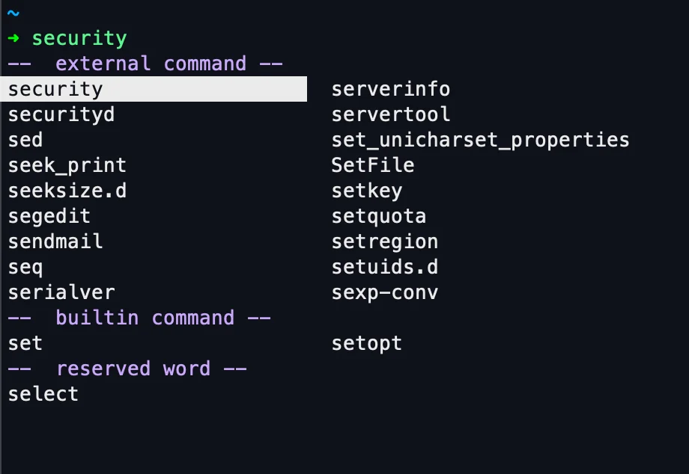Image resolution: width=689 pixels, height=474 pixels.
Task: Select the highlighted security completion
Action: coord(56,90)
